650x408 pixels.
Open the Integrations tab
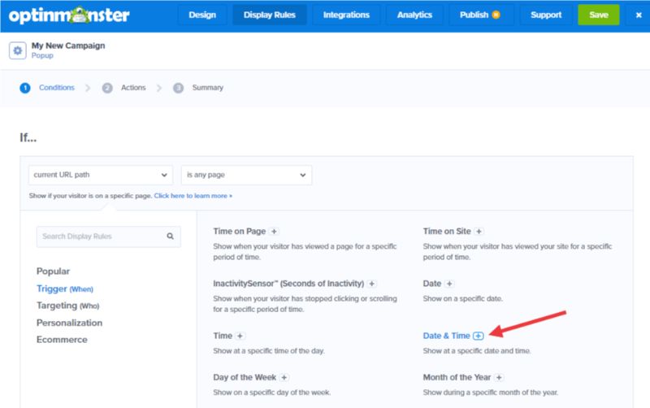[x=346, y=15]
